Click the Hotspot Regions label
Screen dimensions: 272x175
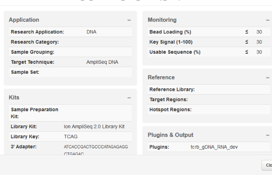170,110
